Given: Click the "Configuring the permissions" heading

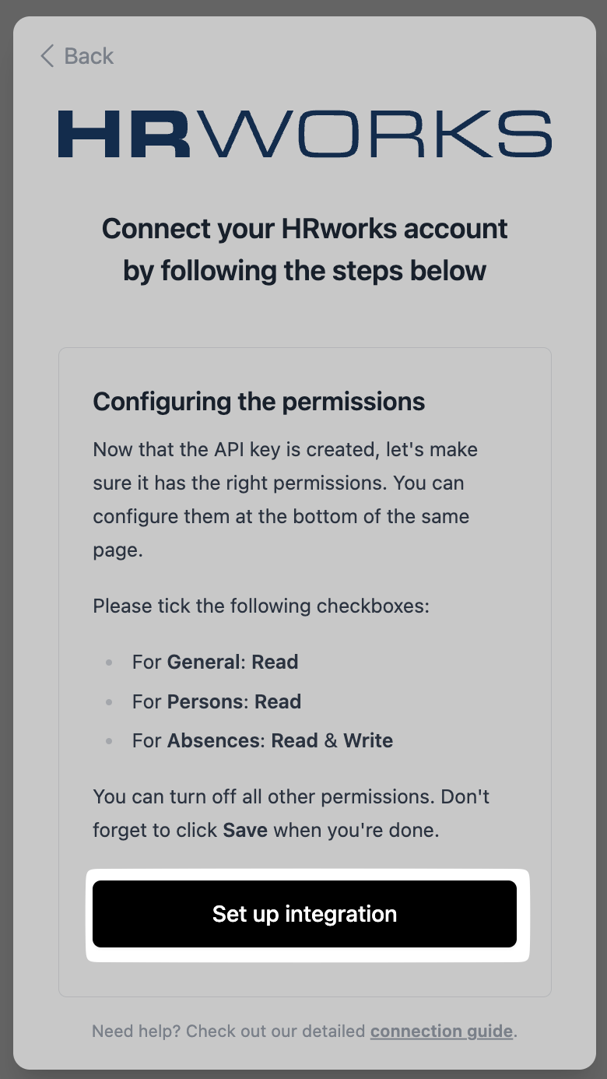Looking at the screenshot, I should [x=259, y=402].
